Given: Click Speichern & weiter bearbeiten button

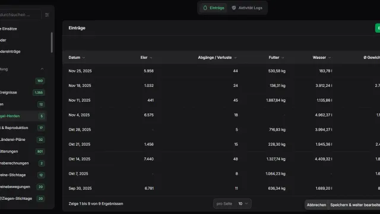Looking at the screenshot, I should pyautogui.click(x=354, y=204).
